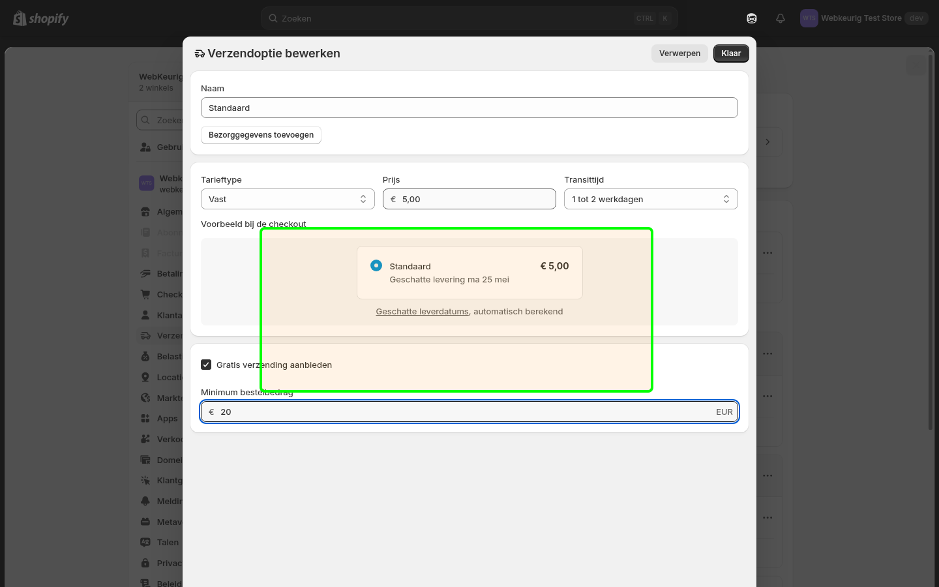Click the WTS store avatar in the sidebar
Image resolution: width=939 pixels, height=587 pixels.
point(147,183)
